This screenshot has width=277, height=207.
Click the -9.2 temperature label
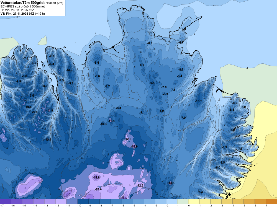tap(71, 84)
